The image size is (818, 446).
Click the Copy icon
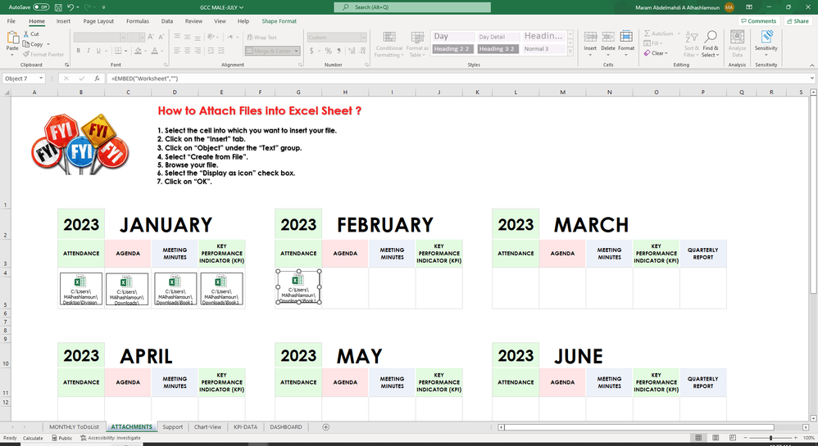click(26, 44)
